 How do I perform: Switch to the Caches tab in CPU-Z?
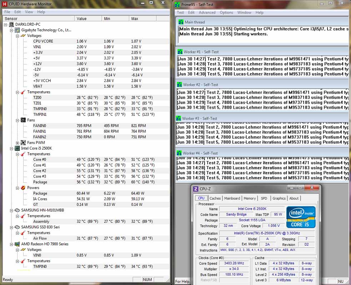pos(215,198)
